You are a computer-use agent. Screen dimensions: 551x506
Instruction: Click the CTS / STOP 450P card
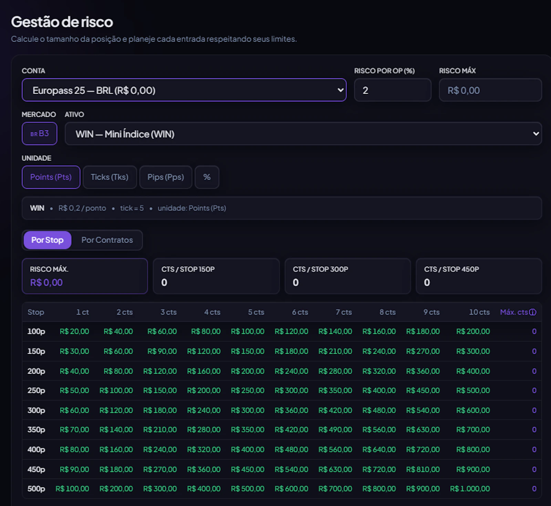479,276
